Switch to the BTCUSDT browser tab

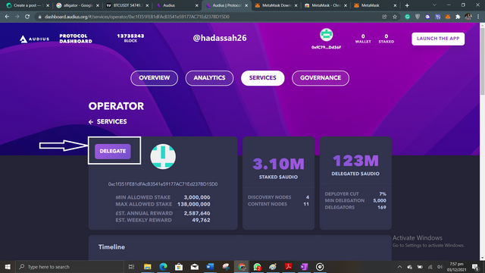(127, 5)
